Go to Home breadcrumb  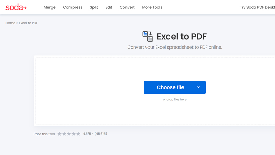point(10,23)
